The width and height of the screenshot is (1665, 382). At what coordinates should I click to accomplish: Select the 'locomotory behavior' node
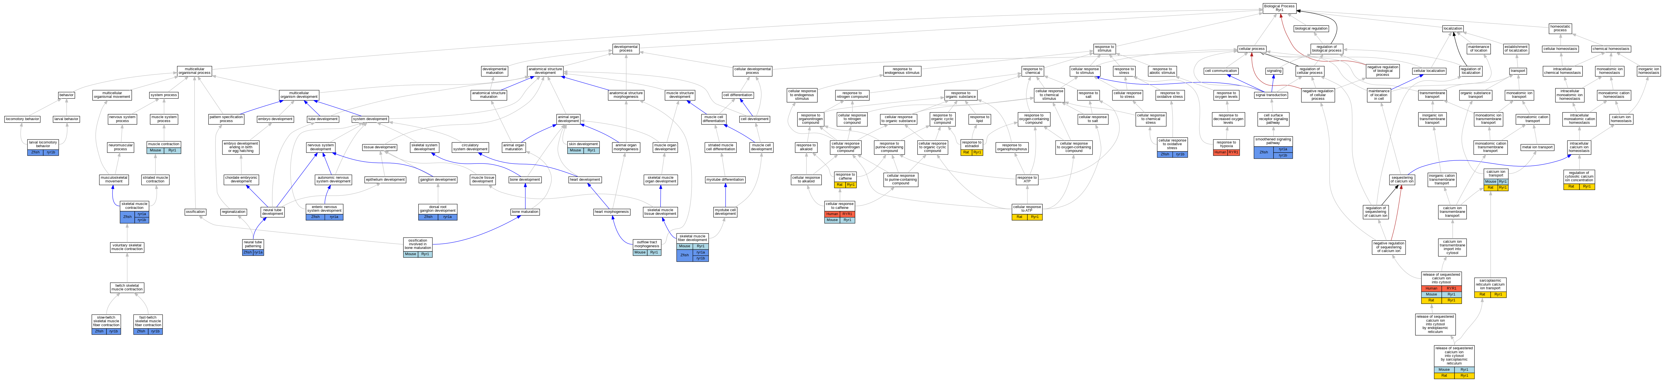click(x=23, y=119)
